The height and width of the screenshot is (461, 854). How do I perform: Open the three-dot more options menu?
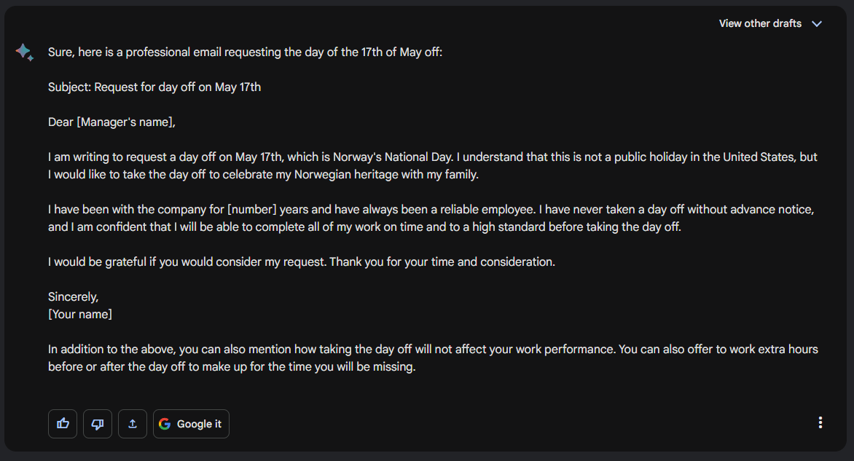click(x=820, y=422)
